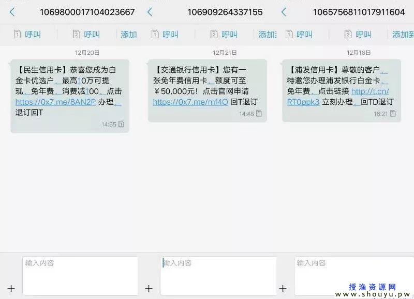Tap 添加到 in the 浦发信用卡 panel
414x299 pixels.
403,34
